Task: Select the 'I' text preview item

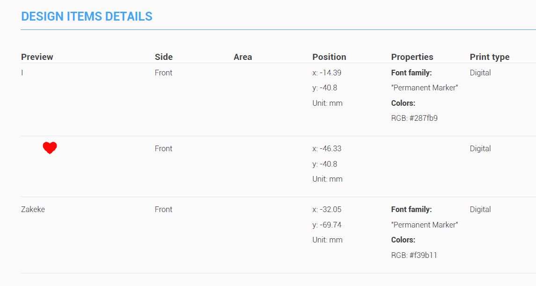Action: click(22, 73)
